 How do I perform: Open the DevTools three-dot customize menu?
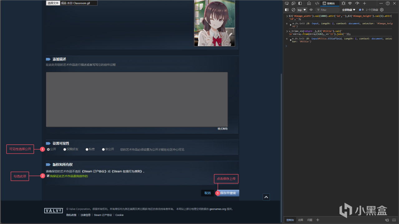pos(381,3)
